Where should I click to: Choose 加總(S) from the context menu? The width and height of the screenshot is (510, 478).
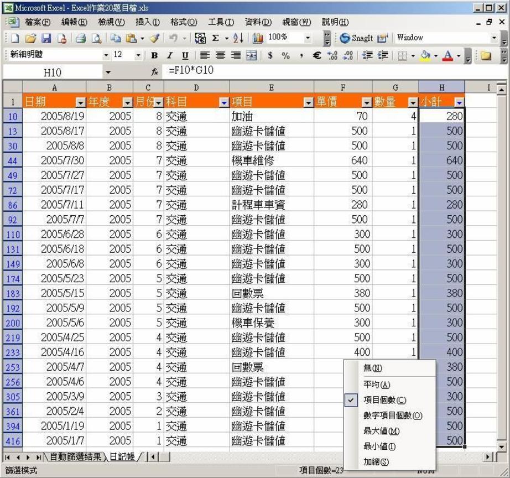(x=376, y=461)
